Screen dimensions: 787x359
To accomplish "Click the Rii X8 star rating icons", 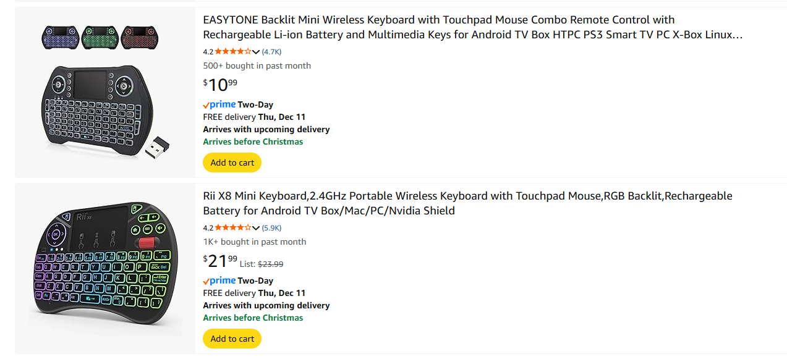I will [x=233, y=228].
